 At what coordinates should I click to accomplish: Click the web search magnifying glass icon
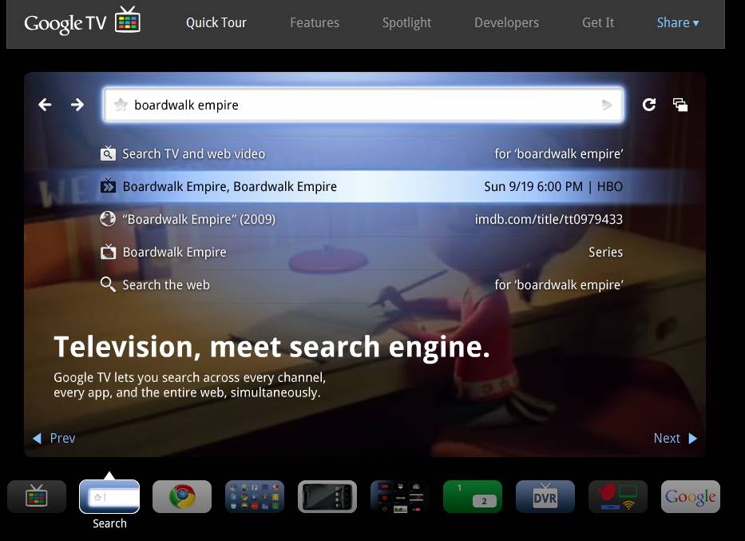[x=108, y=284]
